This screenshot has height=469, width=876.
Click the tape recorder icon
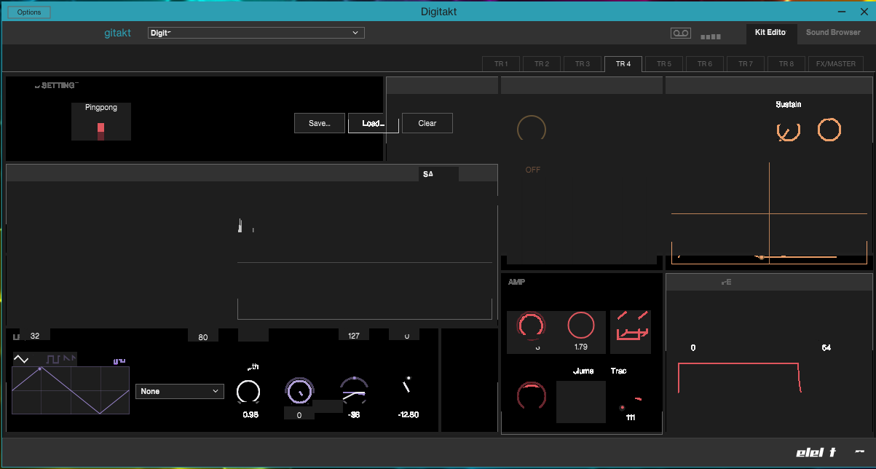[x=680, y=33]
